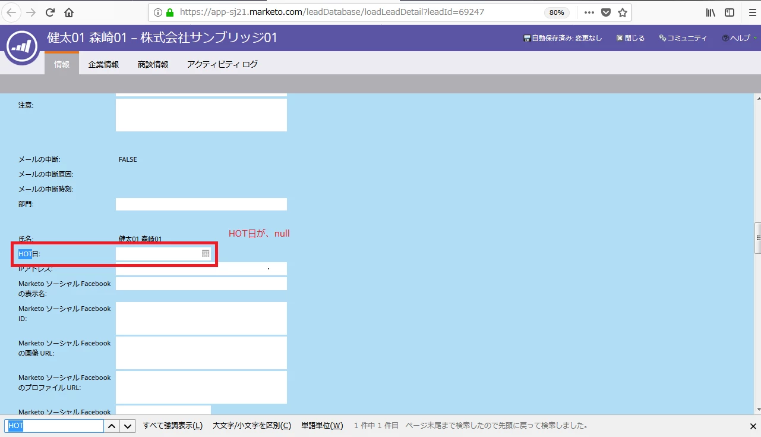Open the HOT日 calendar date picker icon
This screenshot has width=761, height=437.
(x=206, y=254)
